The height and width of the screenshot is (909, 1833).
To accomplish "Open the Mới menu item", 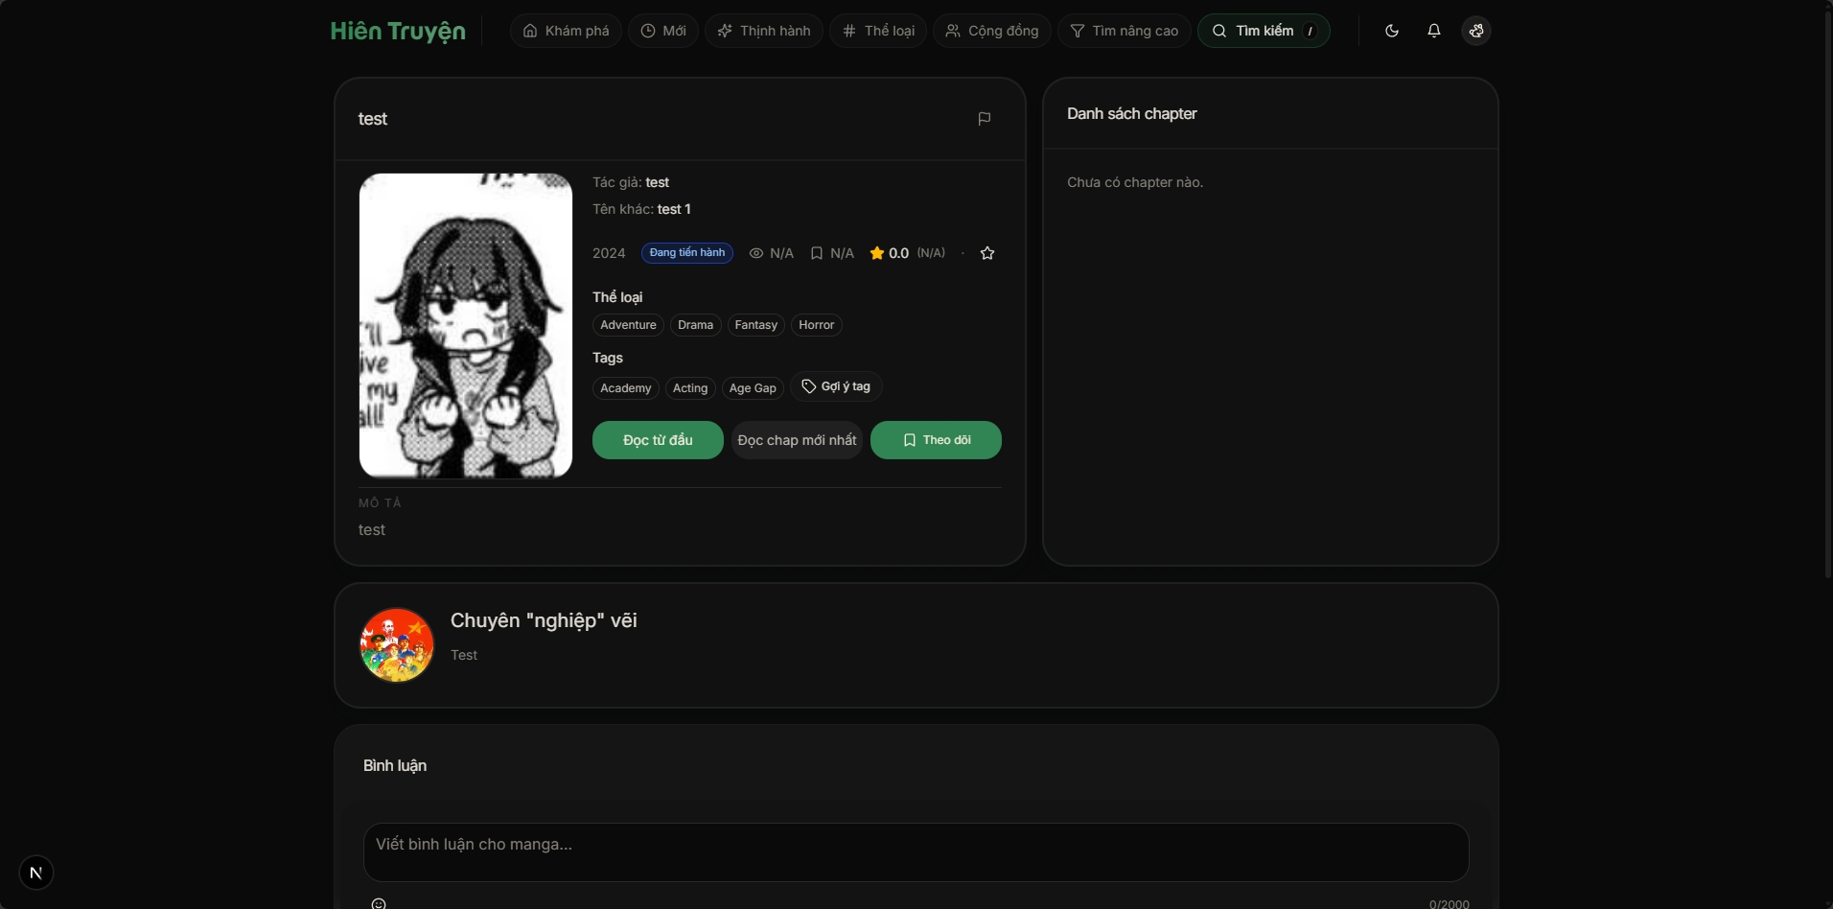I will 663,31.
